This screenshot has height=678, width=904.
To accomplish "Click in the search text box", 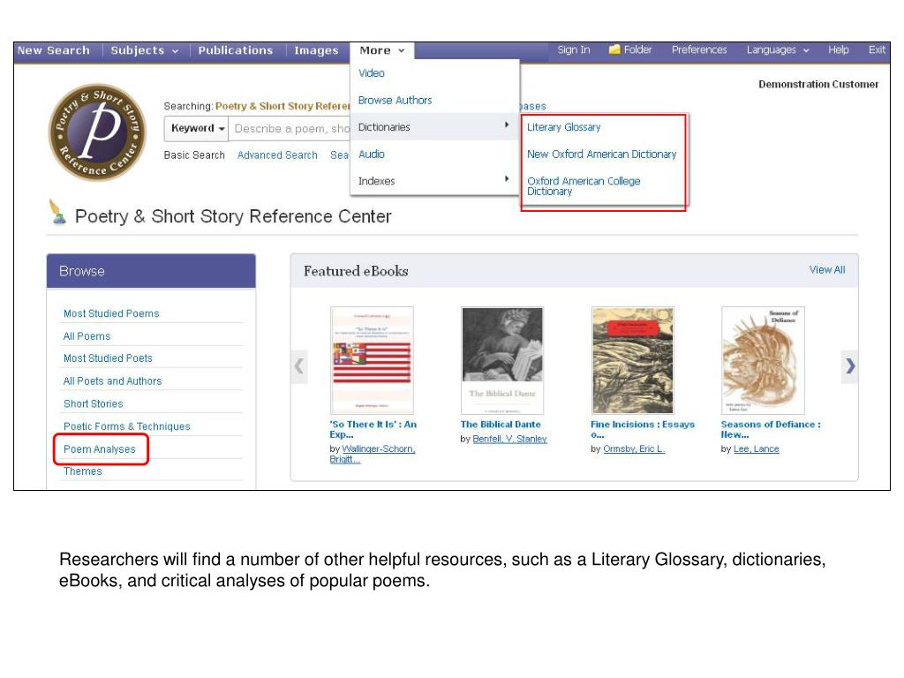I will coord(290,129).
